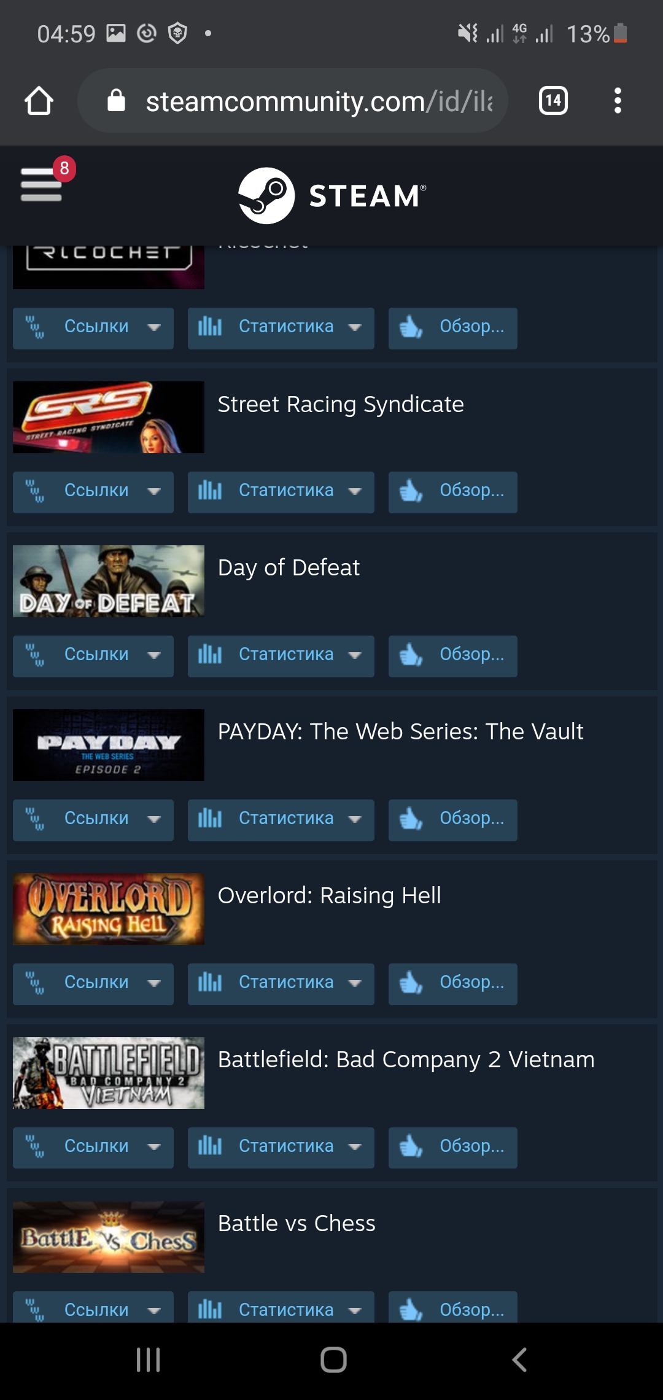The image size is (663, 1400).
Task: Open Обзор button for Overlord: Raising Hell
Action: coord(453,984)
